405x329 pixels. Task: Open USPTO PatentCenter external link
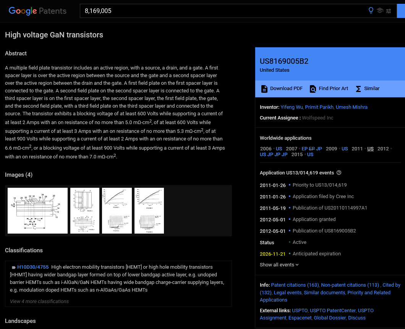(333, 310)
